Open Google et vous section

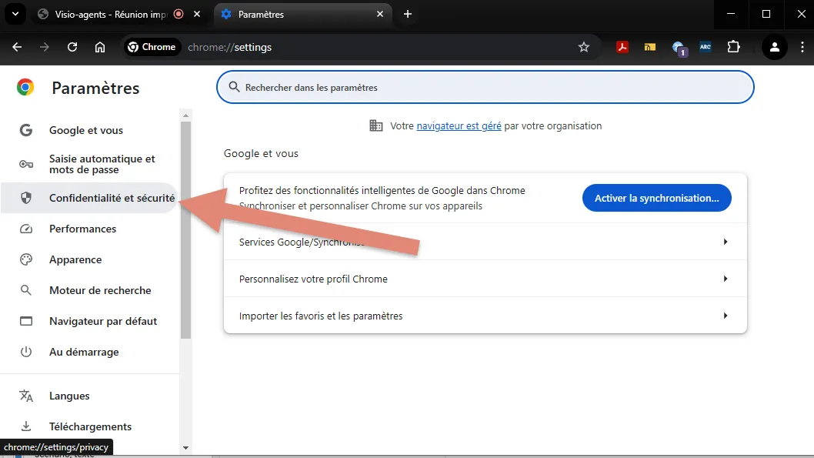[89, 130]
